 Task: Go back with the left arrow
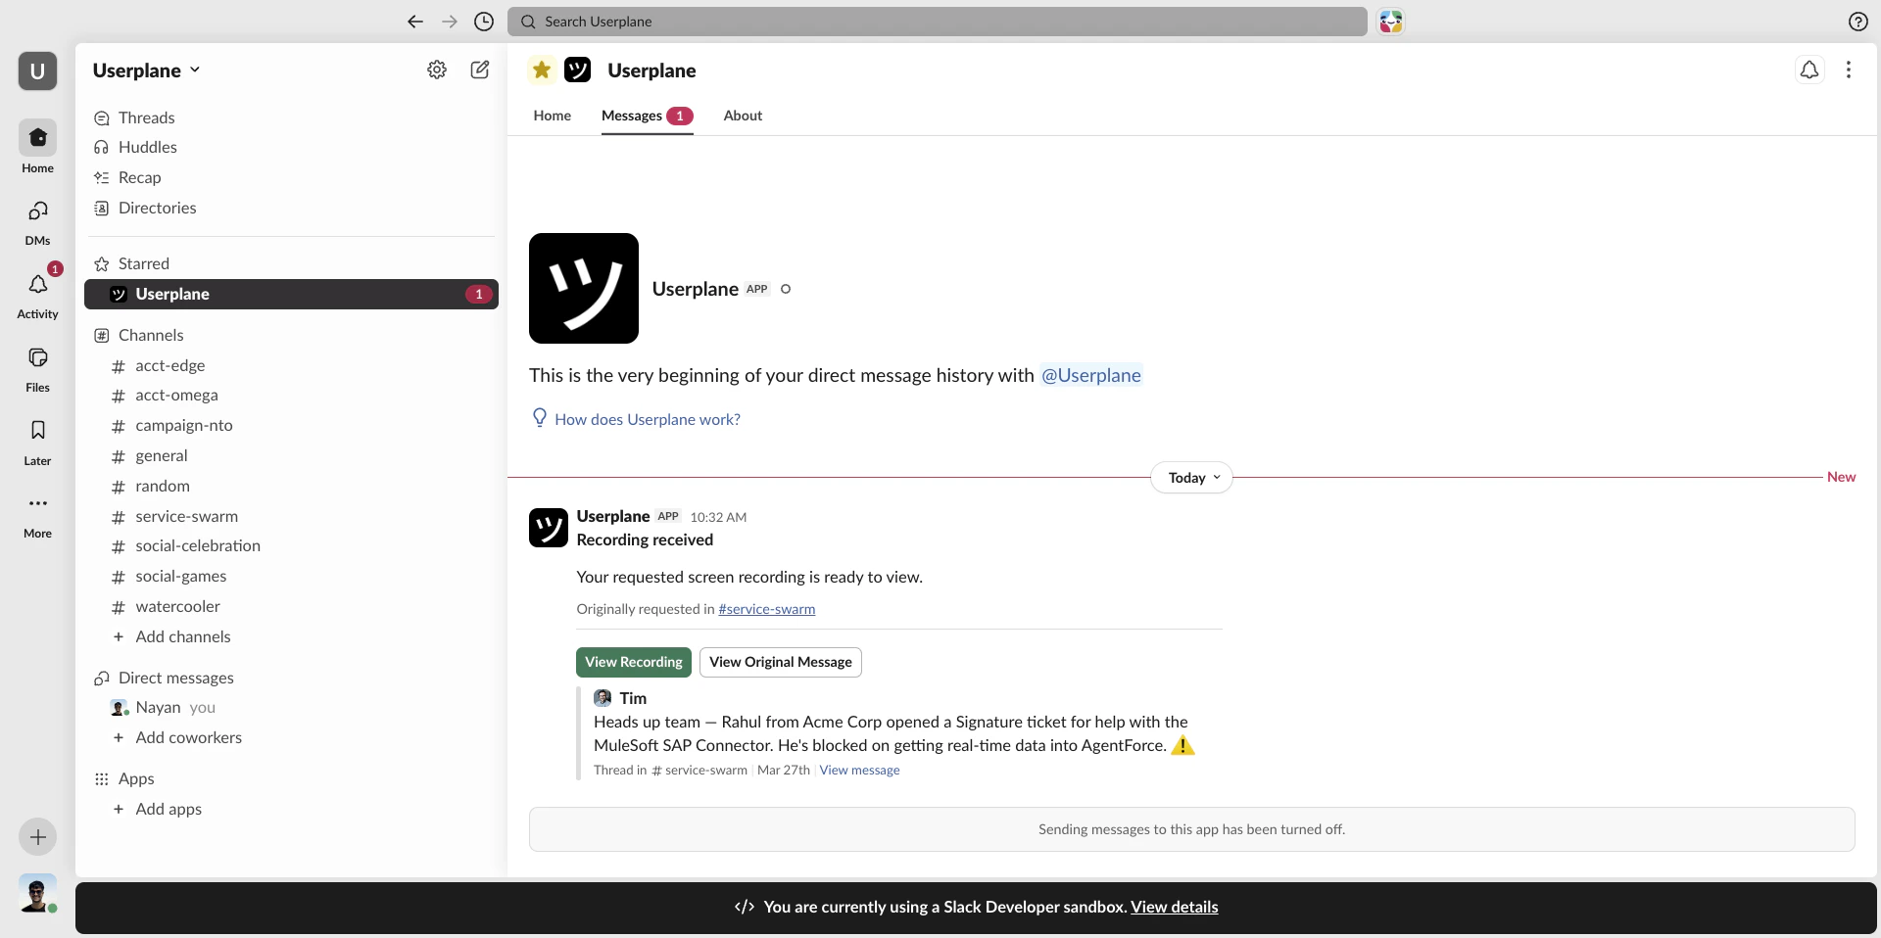[415, 22]
